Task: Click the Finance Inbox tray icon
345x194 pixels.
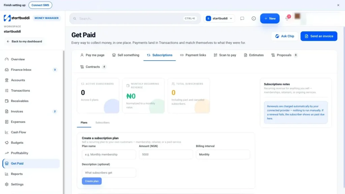Action: (x=7, y=70)
